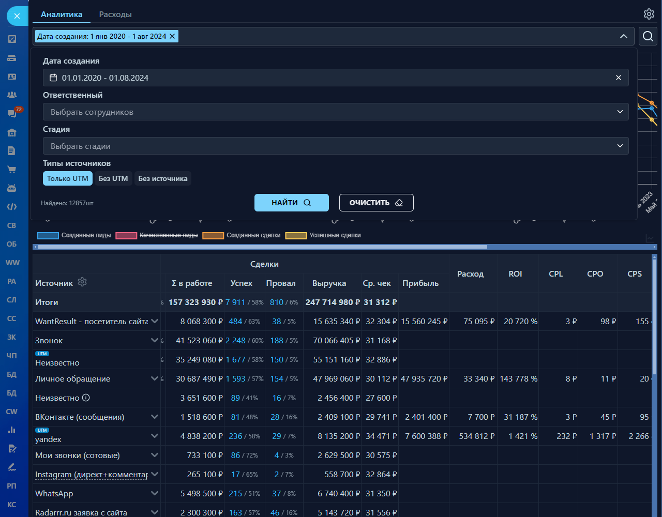Toggle the Без источника source filter
Viewport: 662px width, 517px height.
tap(163, 178)
